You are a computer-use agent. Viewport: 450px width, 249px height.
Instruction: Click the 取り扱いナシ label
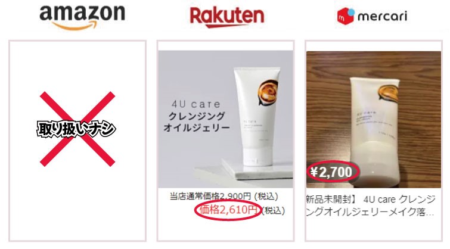[76, 129]
